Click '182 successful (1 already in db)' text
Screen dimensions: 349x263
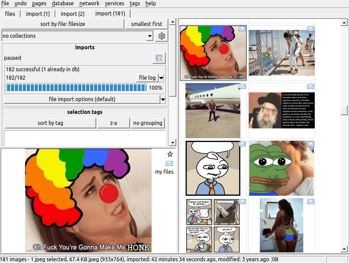[43, 69]
